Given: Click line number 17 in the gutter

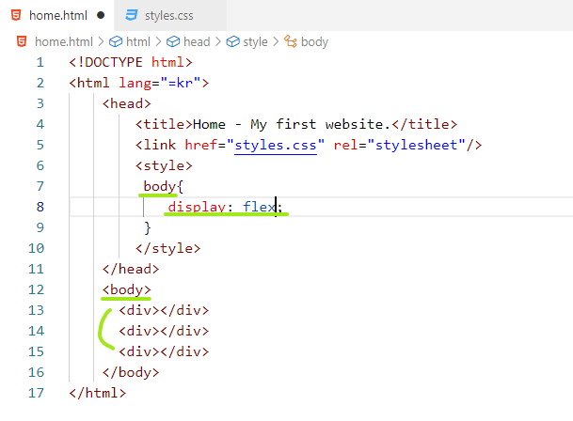Looking at the screenshot, I should tap(36, 393).
